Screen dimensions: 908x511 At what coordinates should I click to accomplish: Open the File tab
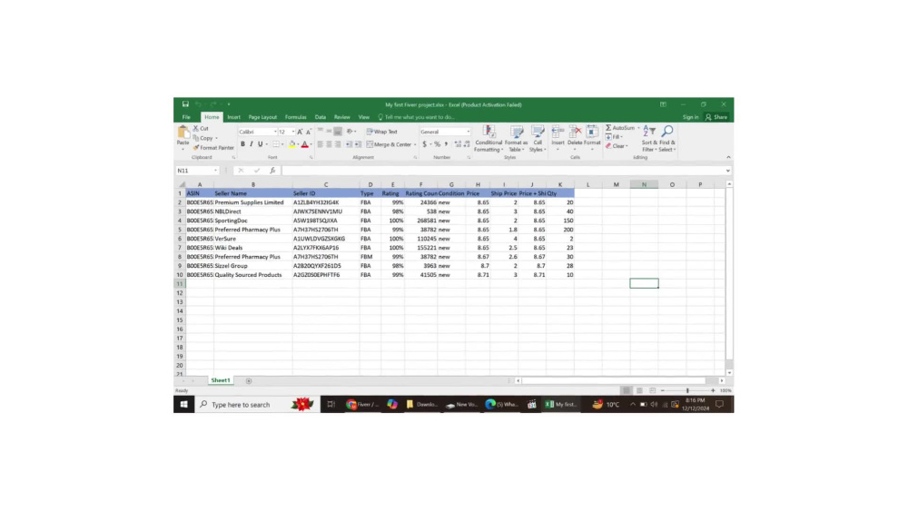(x=186, y=117)
